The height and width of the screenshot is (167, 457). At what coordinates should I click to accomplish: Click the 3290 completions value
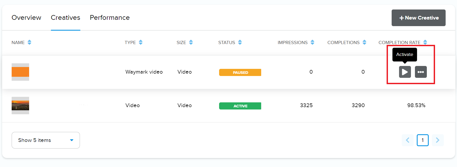pos(358,105)
